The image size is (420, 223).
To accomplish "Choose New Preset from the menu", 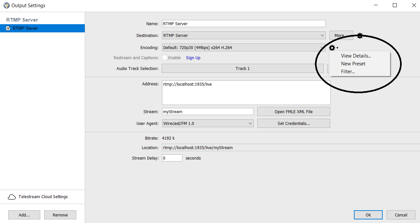I will (353, 63).
